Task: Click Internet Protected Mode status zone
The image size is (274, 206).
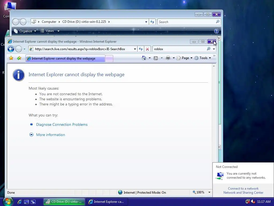Action: pyautogui.click(x=142, y=192)
